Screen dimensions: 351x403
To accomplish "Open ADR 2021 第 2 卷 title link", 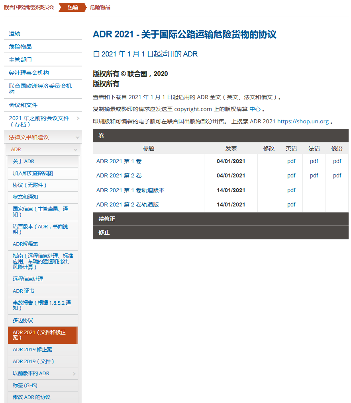I will (x=119, y=175).
